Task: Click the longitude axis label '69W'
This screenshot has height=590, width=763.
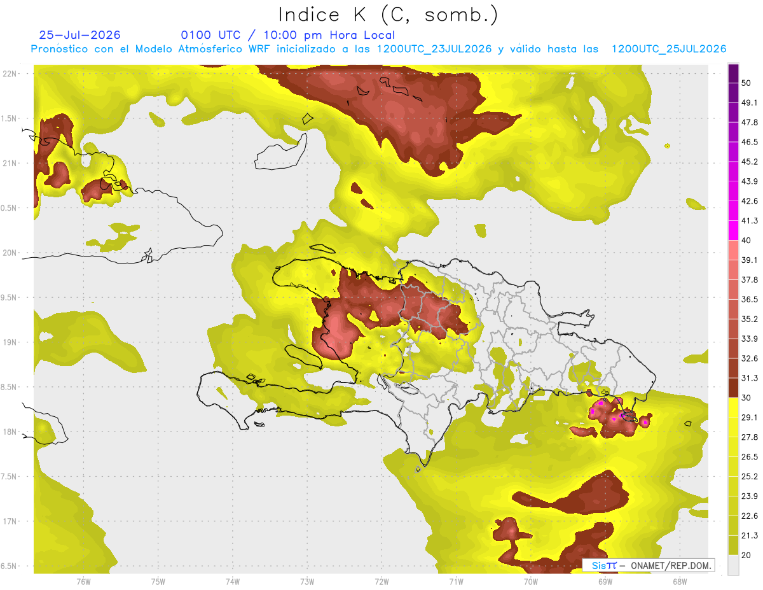Action: (605, 582)
